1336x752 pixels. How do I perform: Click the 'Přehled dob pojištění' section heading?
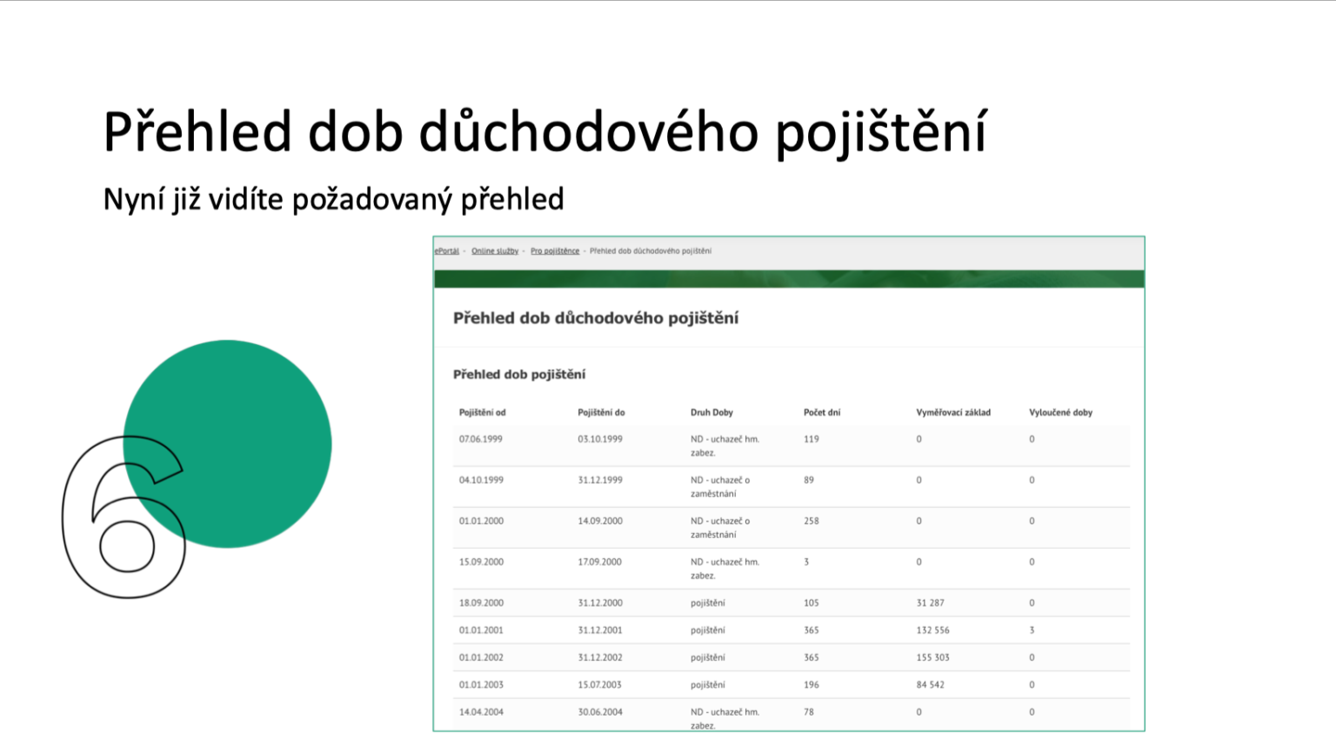pos(518,375)
